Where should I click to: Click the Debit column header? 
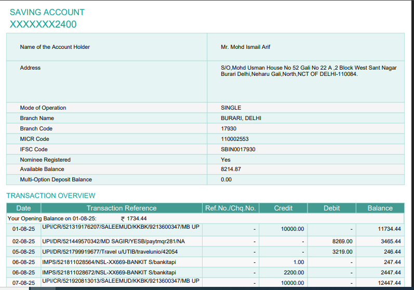pyautogui.click(x=332, y=208)
